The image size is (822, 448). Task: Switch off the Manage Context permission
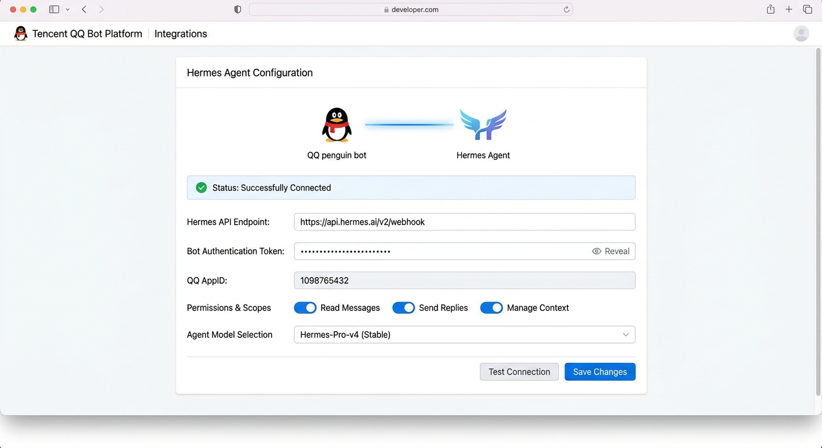tap(492, 308)
